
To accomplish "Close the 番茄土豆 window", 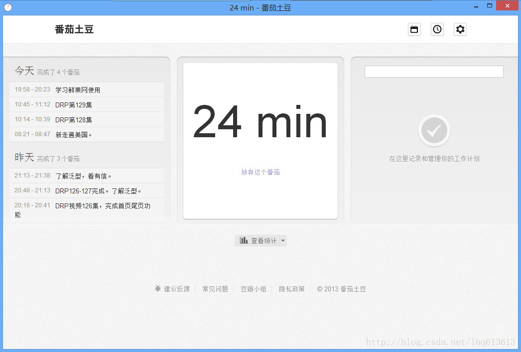I will [x=507, y=5].
